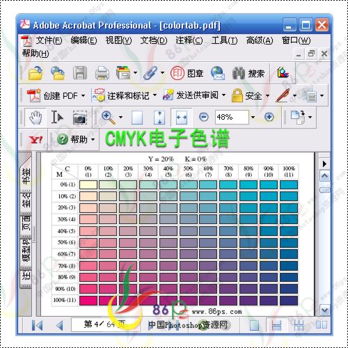Expand the Zoom In tool dropdown arrow
The height and width of the screenshot is (348, 348).
pos(120,117)
